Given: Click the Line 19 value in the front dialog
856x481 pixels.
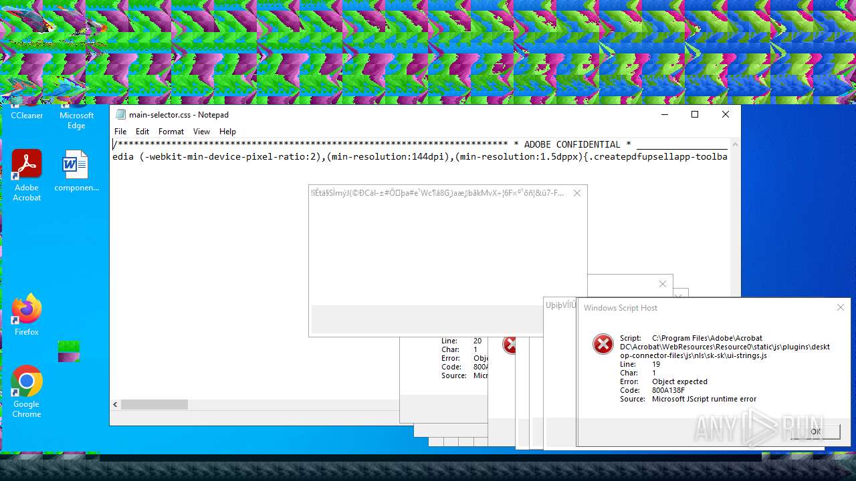Looking at the screenshot, I should click(x=656, y=364).
